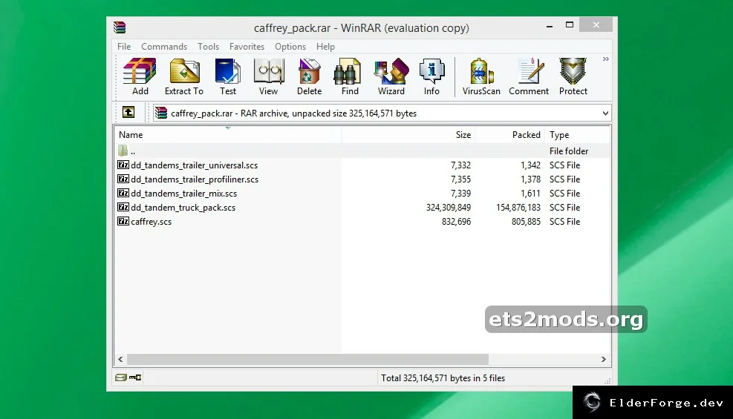
Task: Click the View toolbar icon
Action: (x=268, y=77)
